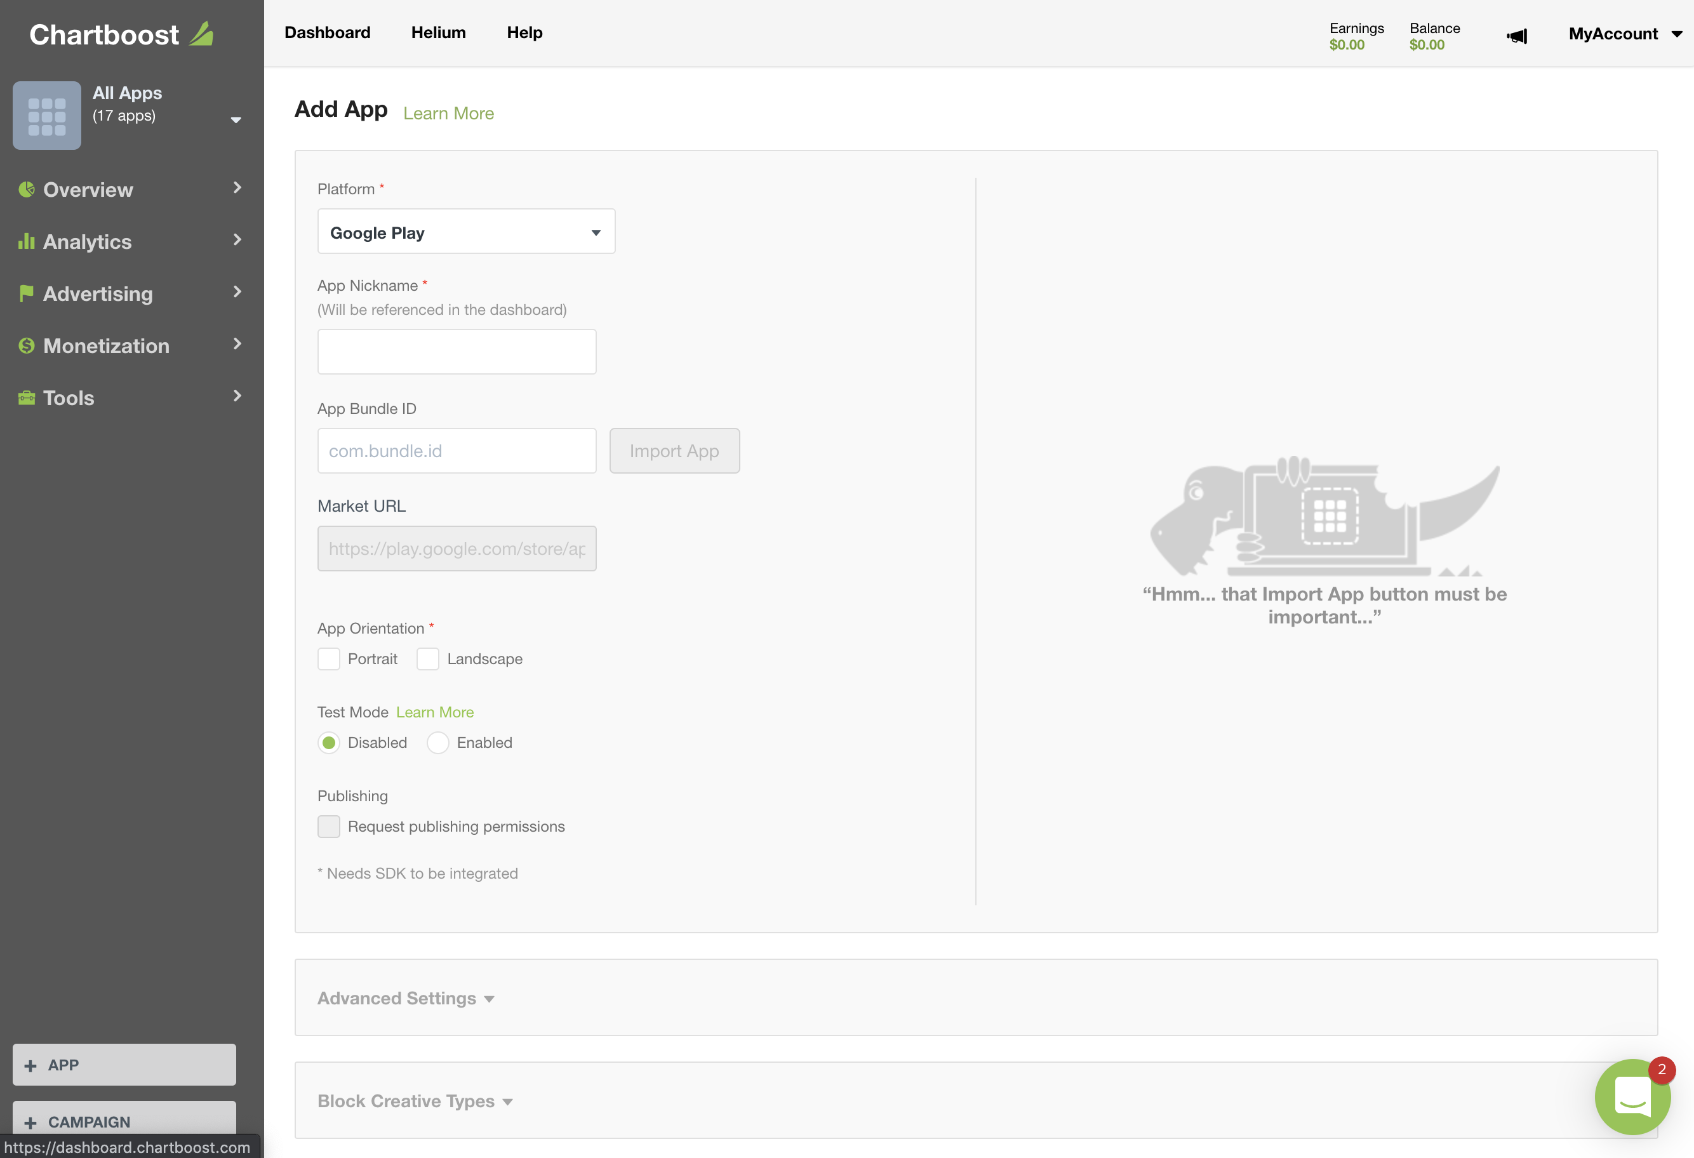Click the Import App button
Viewport: 1694px width, 1158px height.
[674, 450]
